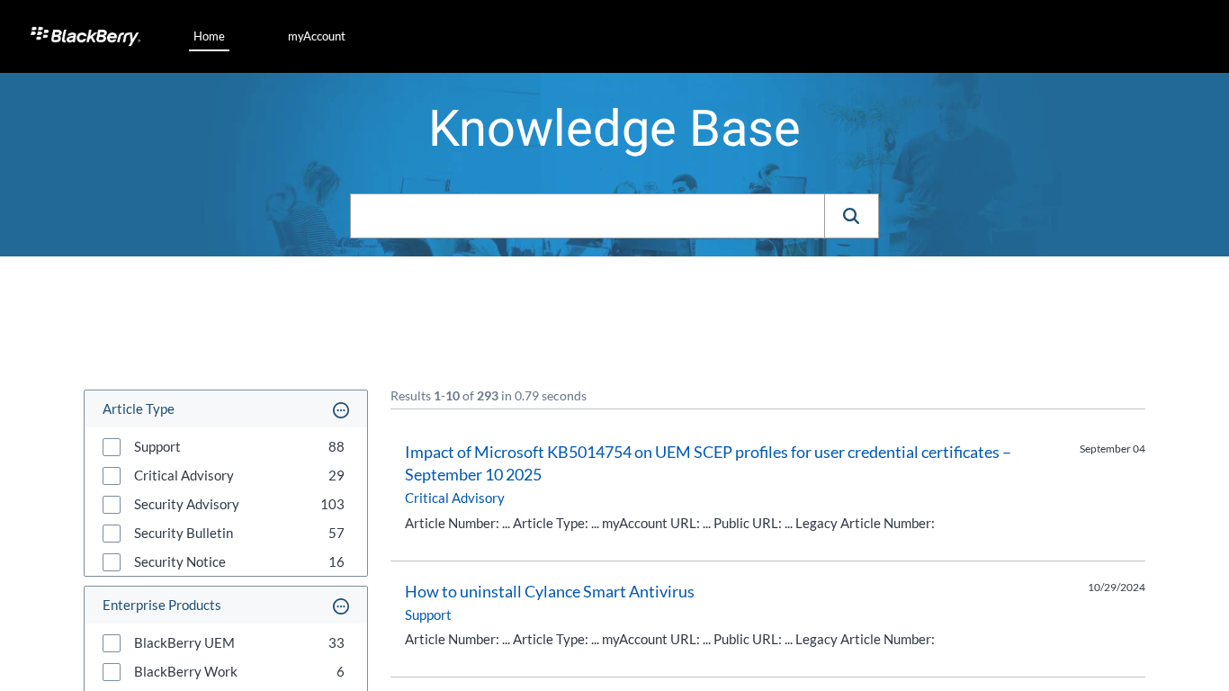The height and width of the screenshot is (691, 1229).
Task: Click the Critical Advisory link under first result
Action: 454,498
